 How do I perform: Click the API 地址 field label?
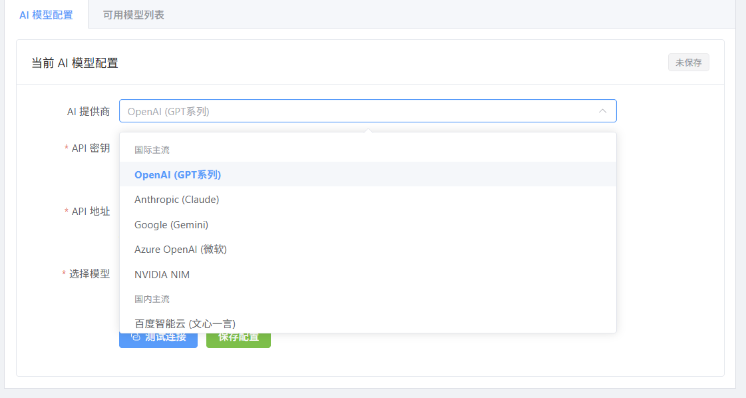coord(91,211)
